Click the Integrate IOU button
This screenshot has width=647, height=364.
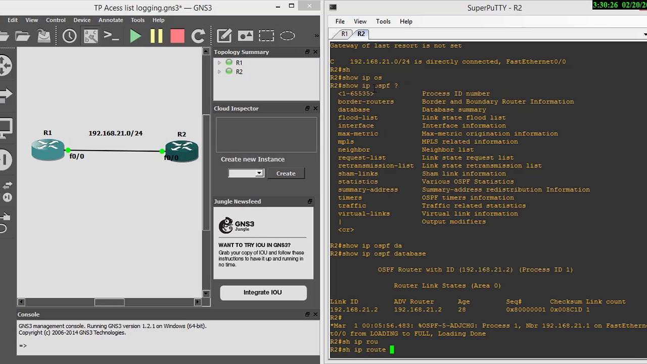(263, 292)
